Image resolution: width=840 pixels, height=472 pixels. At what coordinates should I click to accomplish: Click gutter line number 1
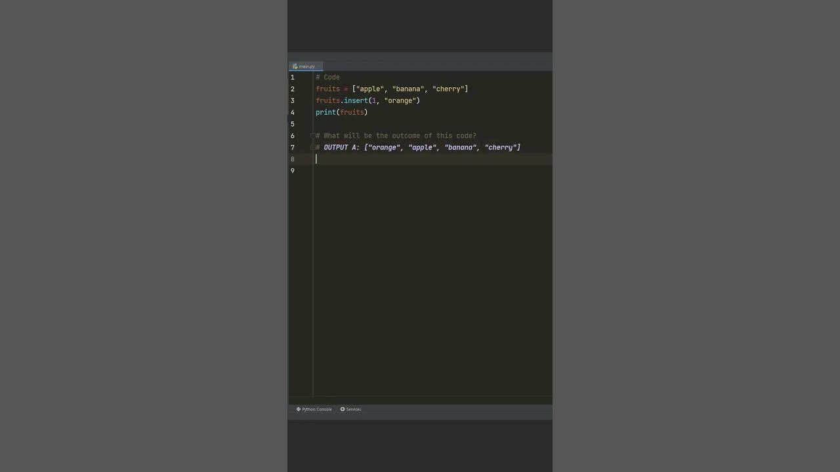(x=293, y=77)
